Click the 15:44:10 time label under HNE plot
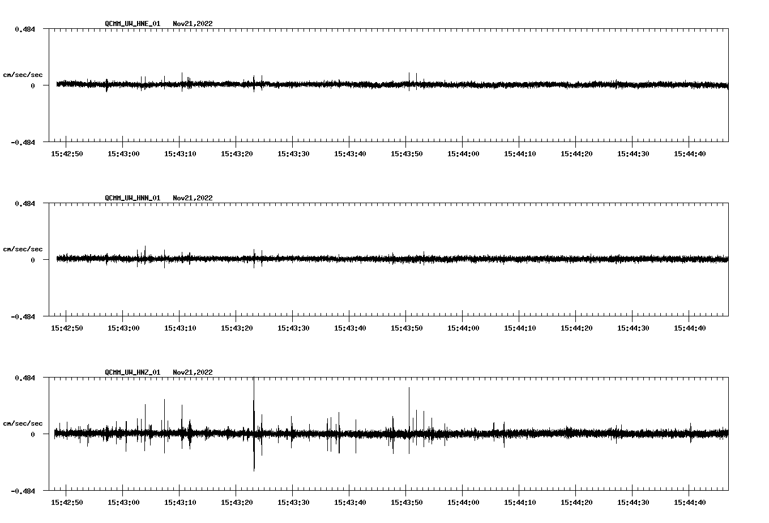This screenshot has height=523, width=769. 520,154
